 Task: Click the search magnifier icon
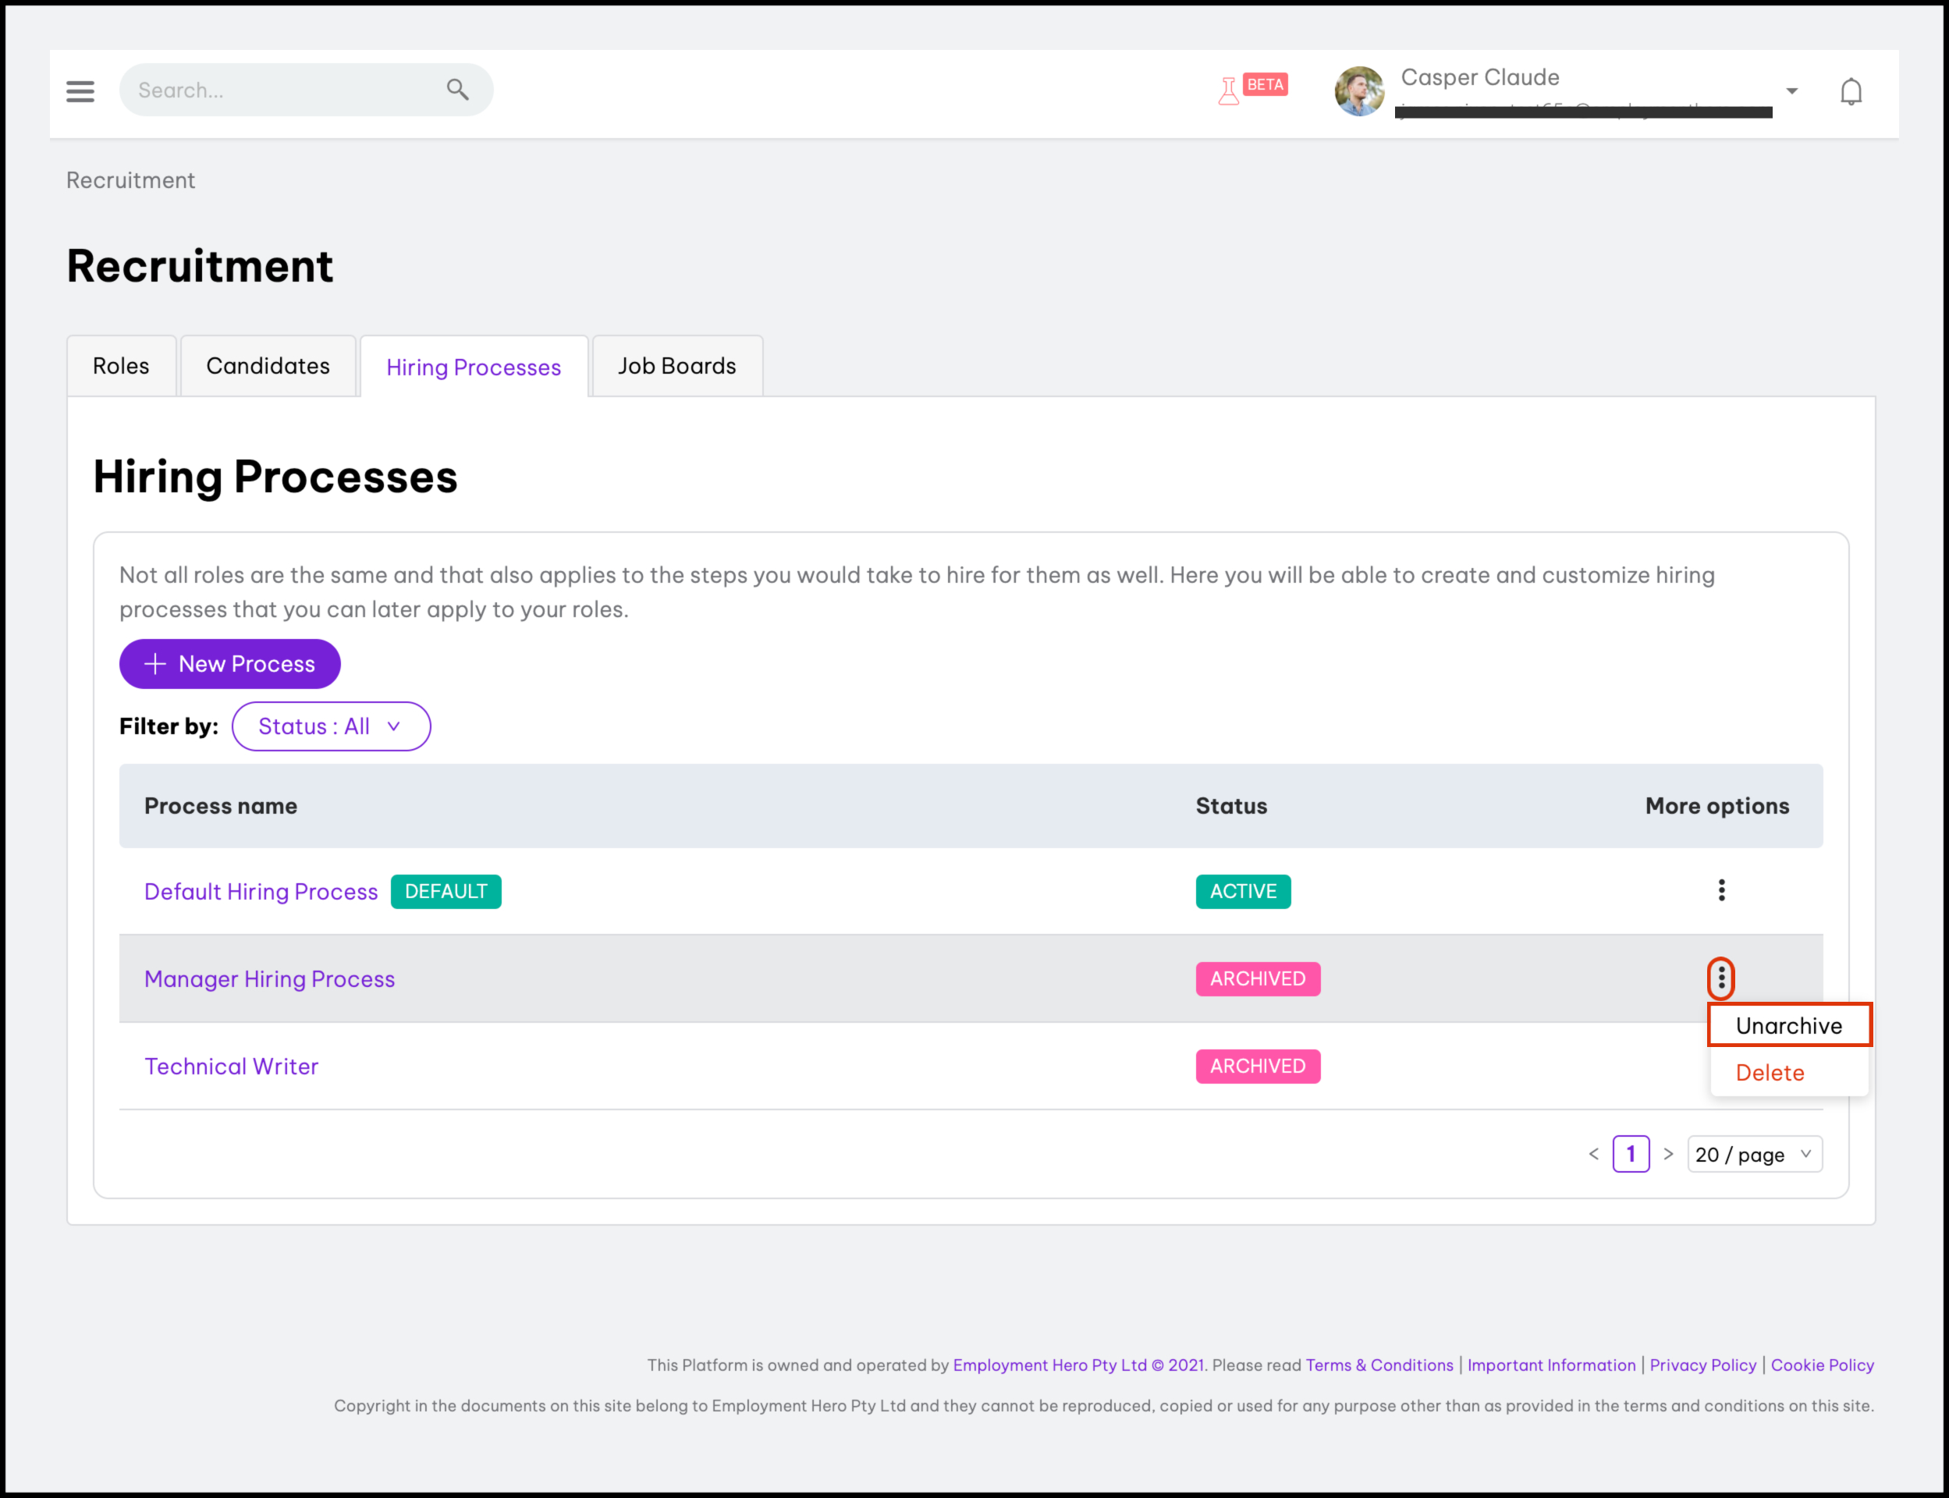[x=457, y=89]
